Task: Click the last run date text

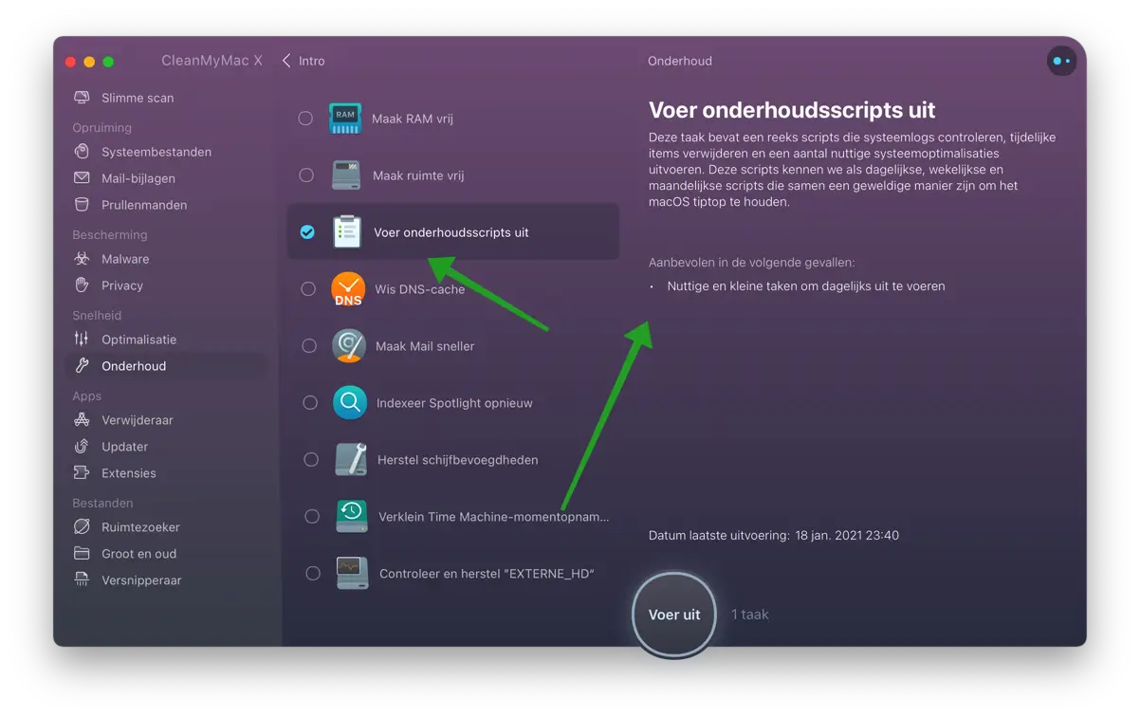Action: coord(774,535)
